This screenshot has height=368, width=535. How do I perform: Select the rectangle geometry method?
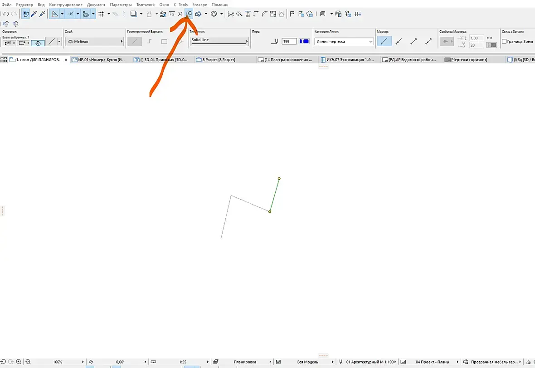point(164,42)
